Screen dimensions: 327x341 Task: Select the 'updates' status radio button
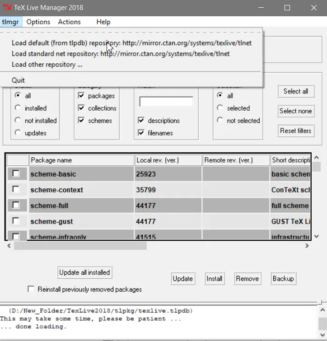[x=18, y=133]
